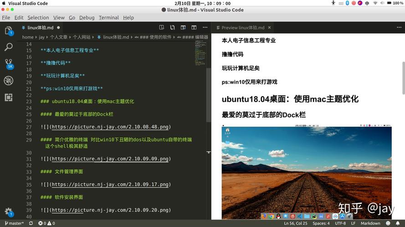Open the Search view in activity bar
This screenshot has height=227, width=405.
click(x=9, y=47)
